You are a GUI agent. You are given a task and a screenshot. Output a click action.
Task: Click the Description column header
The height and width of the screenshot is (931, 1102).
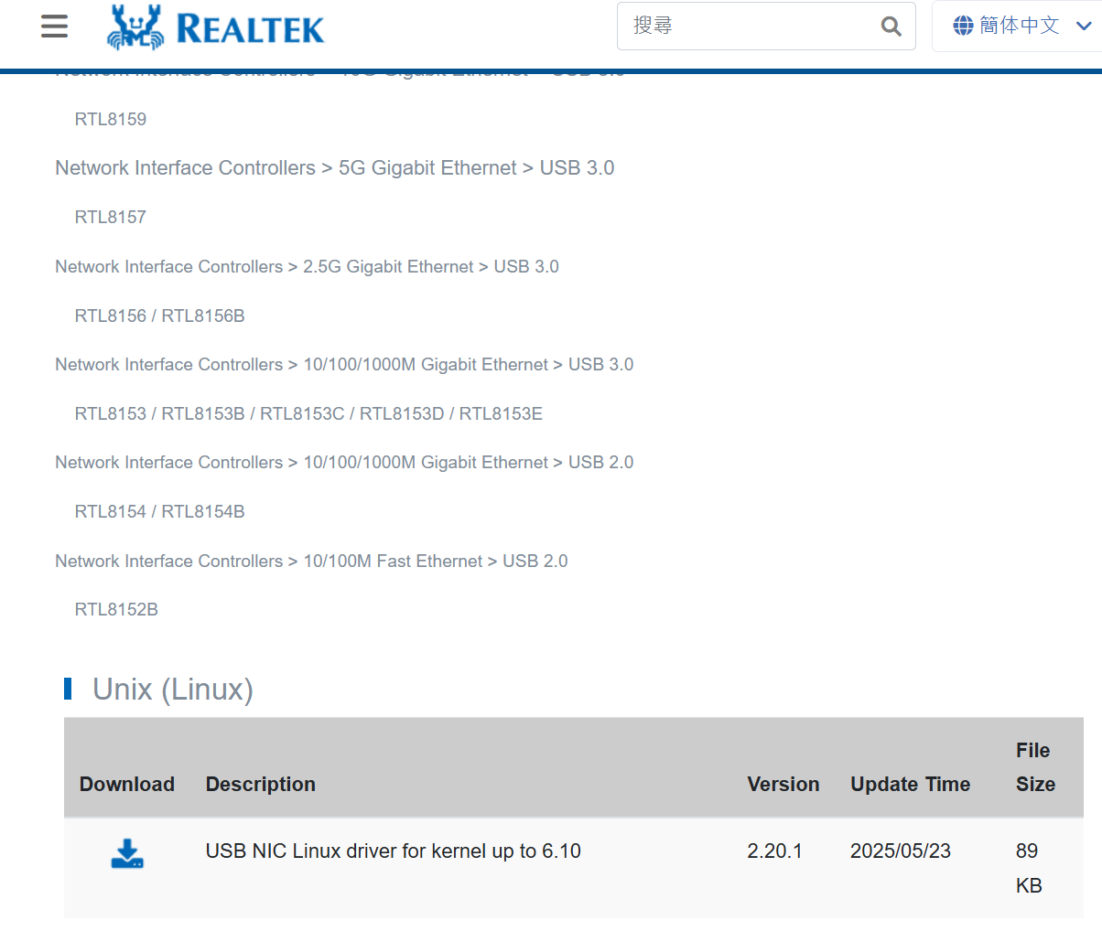pos(261,784)
